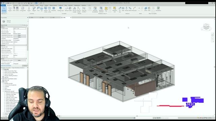The image size is (216, 121).
Task: Open the Grupo de modelos tool
Action: click(x=84, y=9)
